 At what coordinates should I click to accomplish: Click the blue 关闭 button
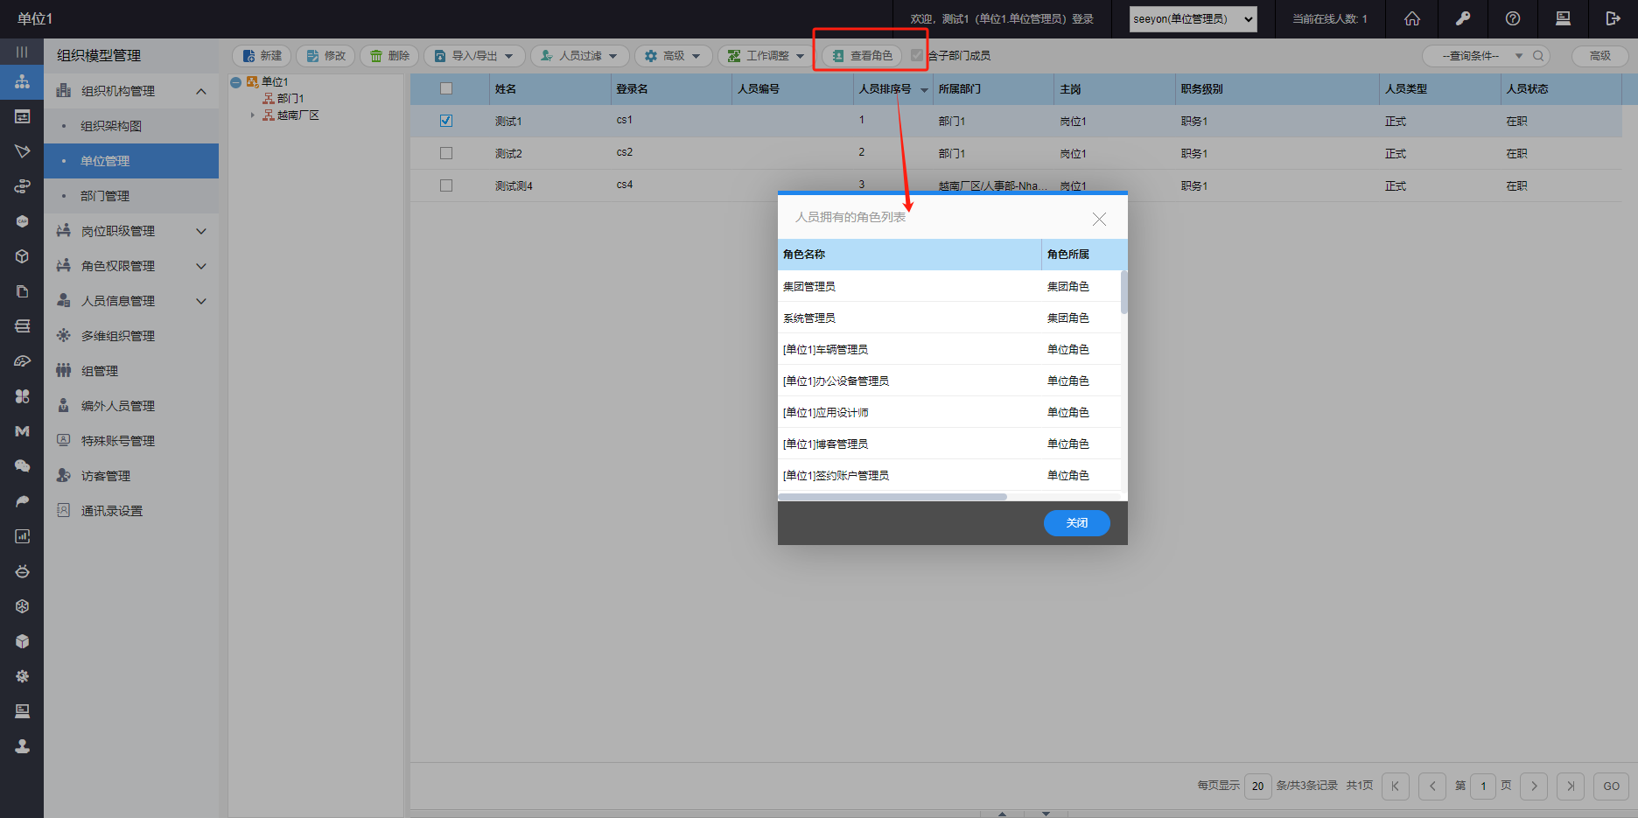coord(1077,523)
